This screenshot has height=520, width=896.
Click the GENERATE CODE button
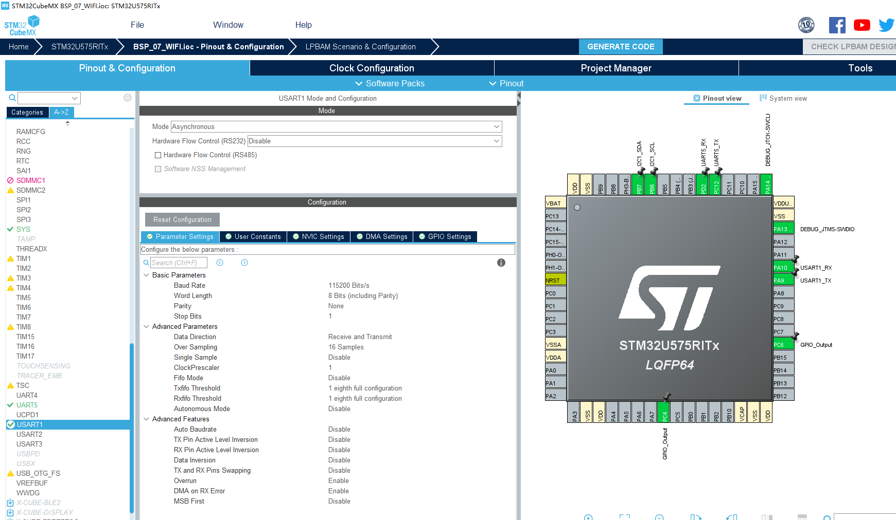[x=621, y=46]
